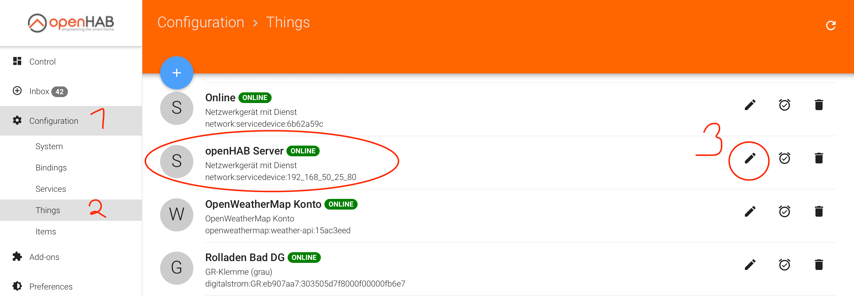Go to Bindings in the sidebar

(51, 168)
